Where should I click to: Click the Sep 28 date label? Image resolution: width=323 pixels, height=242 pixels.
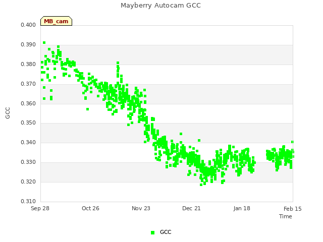[x=40, y=208]
